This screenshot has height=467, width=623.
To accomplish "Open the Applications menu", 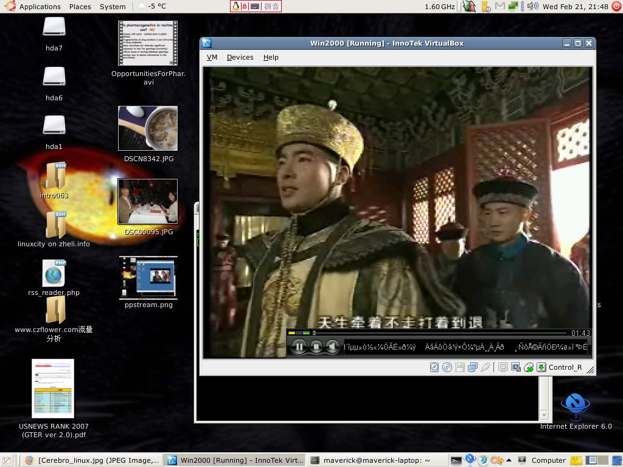I will 40,6.
